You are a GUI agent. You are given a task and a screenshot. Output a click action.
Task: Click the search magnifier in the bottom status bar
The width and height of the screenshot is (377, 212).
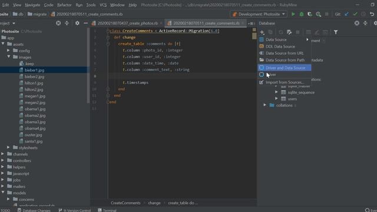[367, 210]
